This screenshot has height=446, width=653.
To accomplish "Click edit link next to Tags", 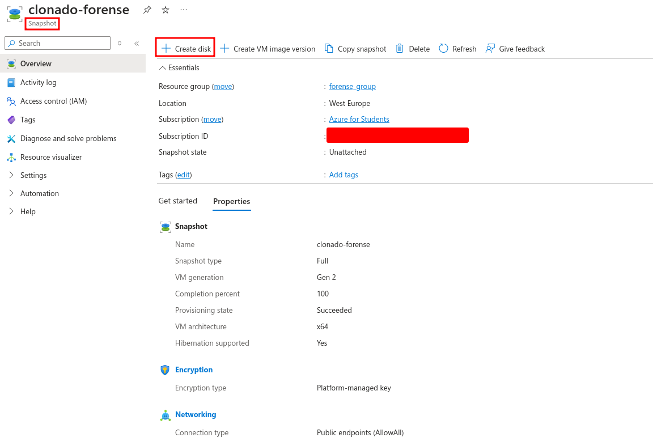I will click(184, 175).
